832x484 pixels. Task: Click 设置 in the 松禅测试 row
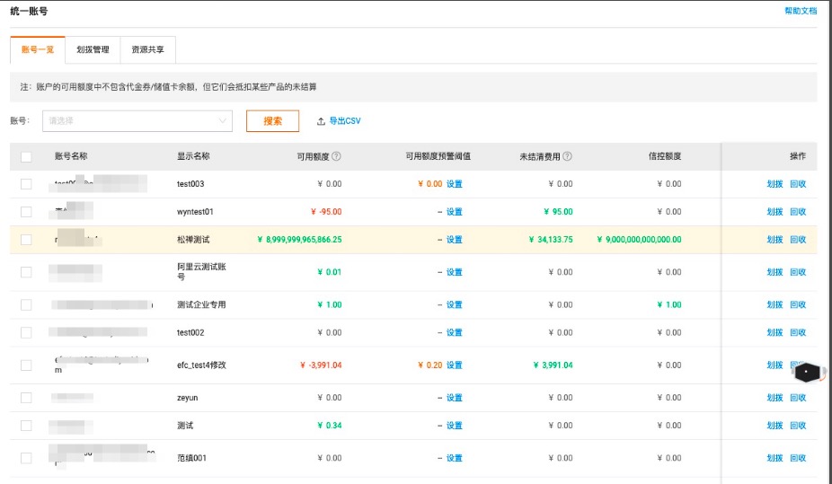click(x=455, y=240)
